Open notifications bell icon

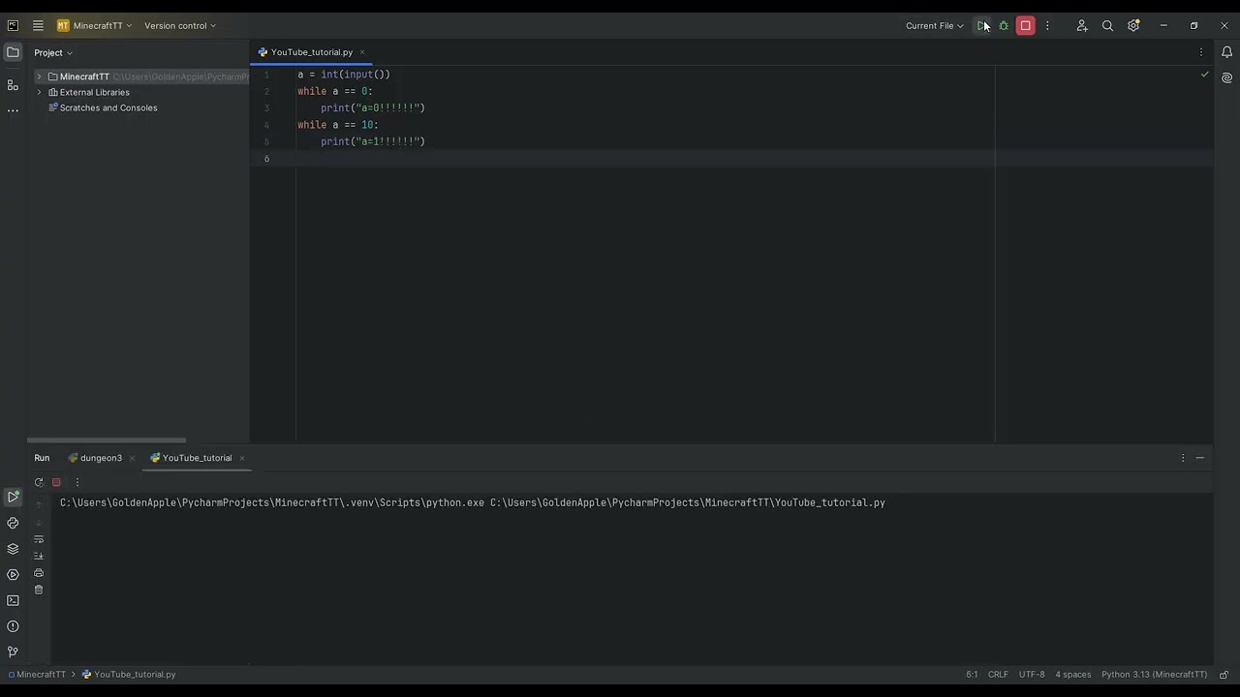pos(1226,52)
